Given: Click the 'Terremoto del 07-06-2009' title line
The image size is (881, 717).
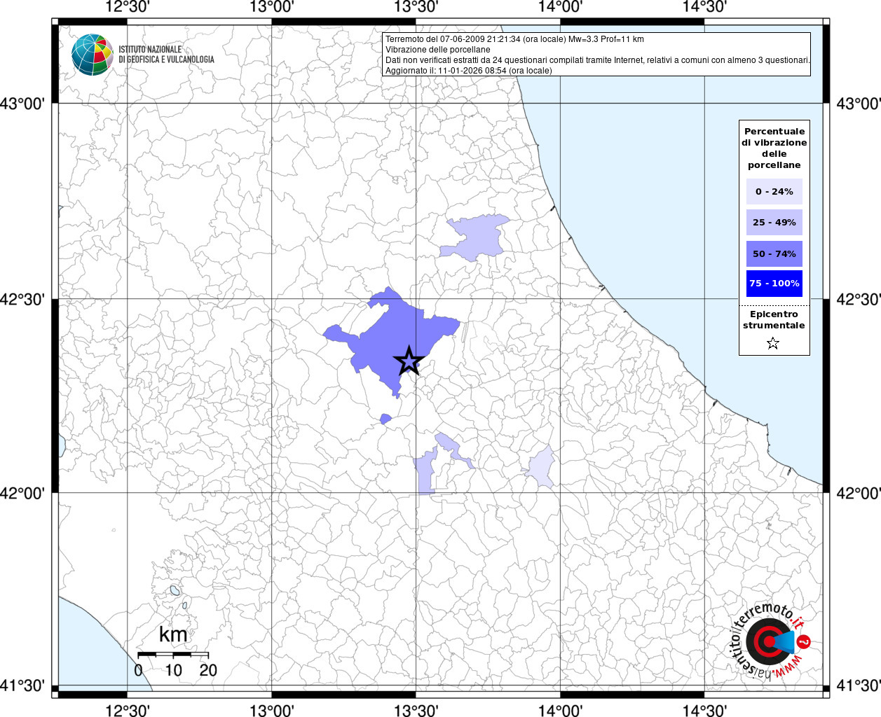Looking at the screenshot, I should coord(514,39).
